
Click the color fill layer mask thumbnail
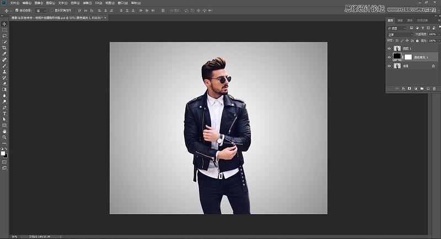tap(408, 57)
